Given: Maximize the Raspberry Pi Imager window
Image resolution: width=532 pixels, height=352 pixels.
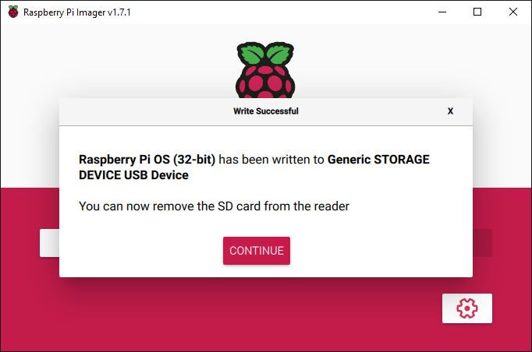Looking at the screenshot, I should (x=477, y=12).
